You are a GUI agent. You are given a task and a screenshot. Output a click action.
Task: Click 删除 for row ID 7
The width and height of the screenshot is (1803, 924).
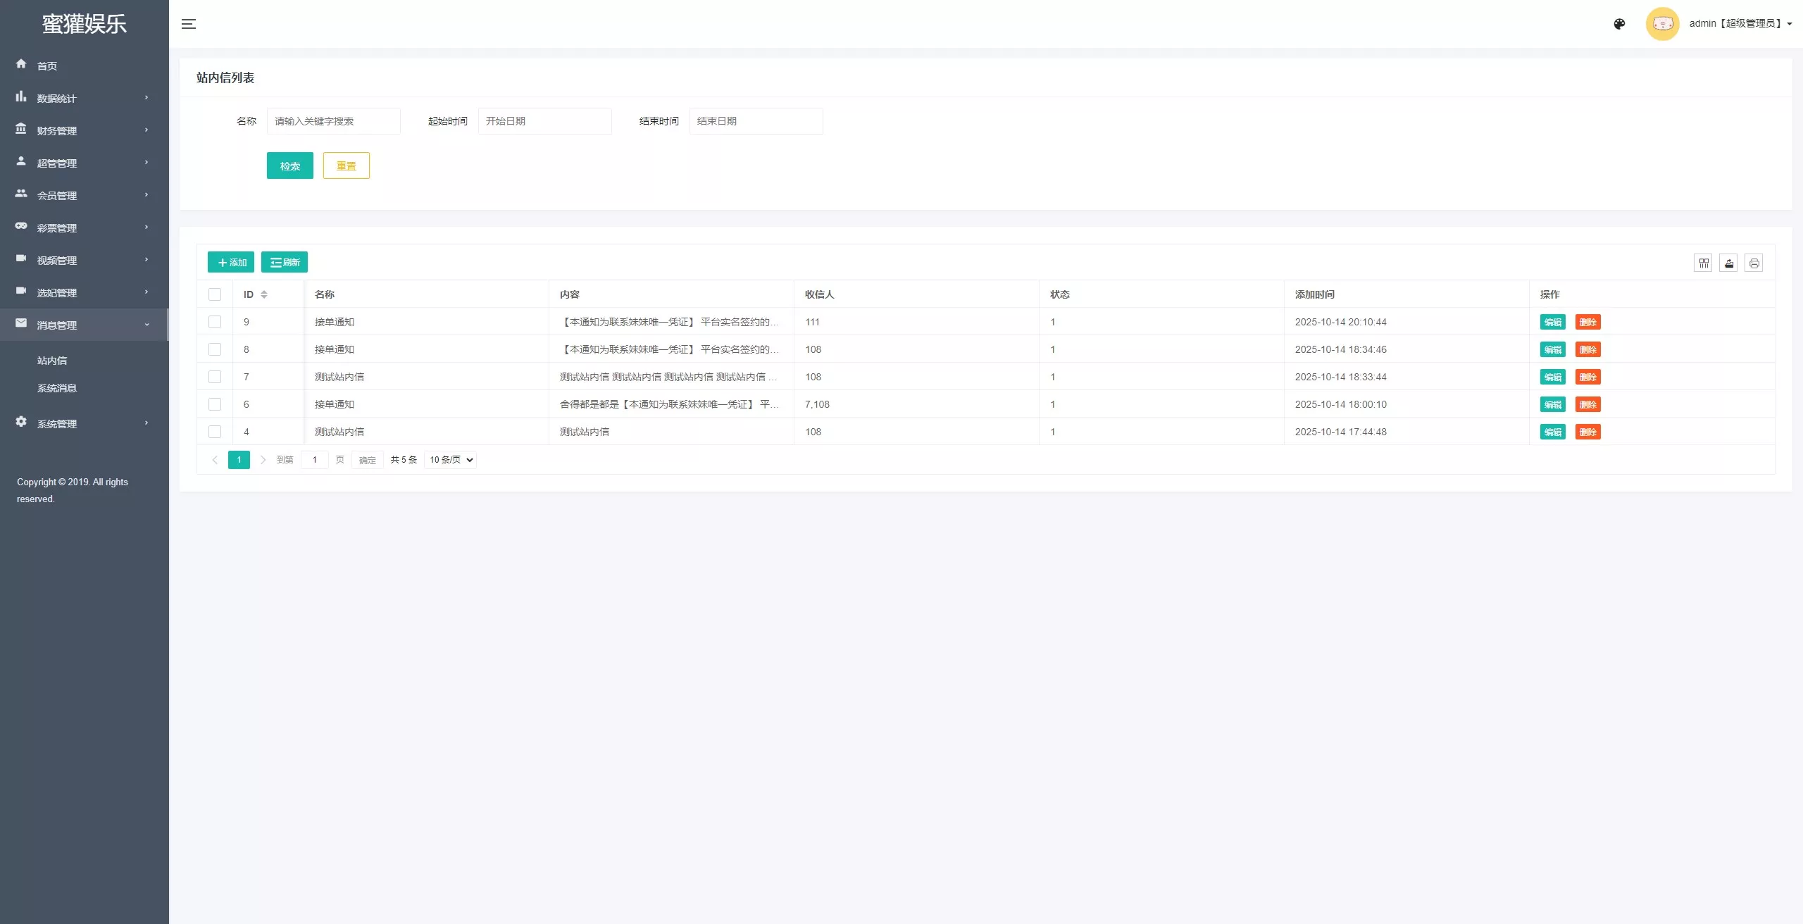(x=1587, y=377)
